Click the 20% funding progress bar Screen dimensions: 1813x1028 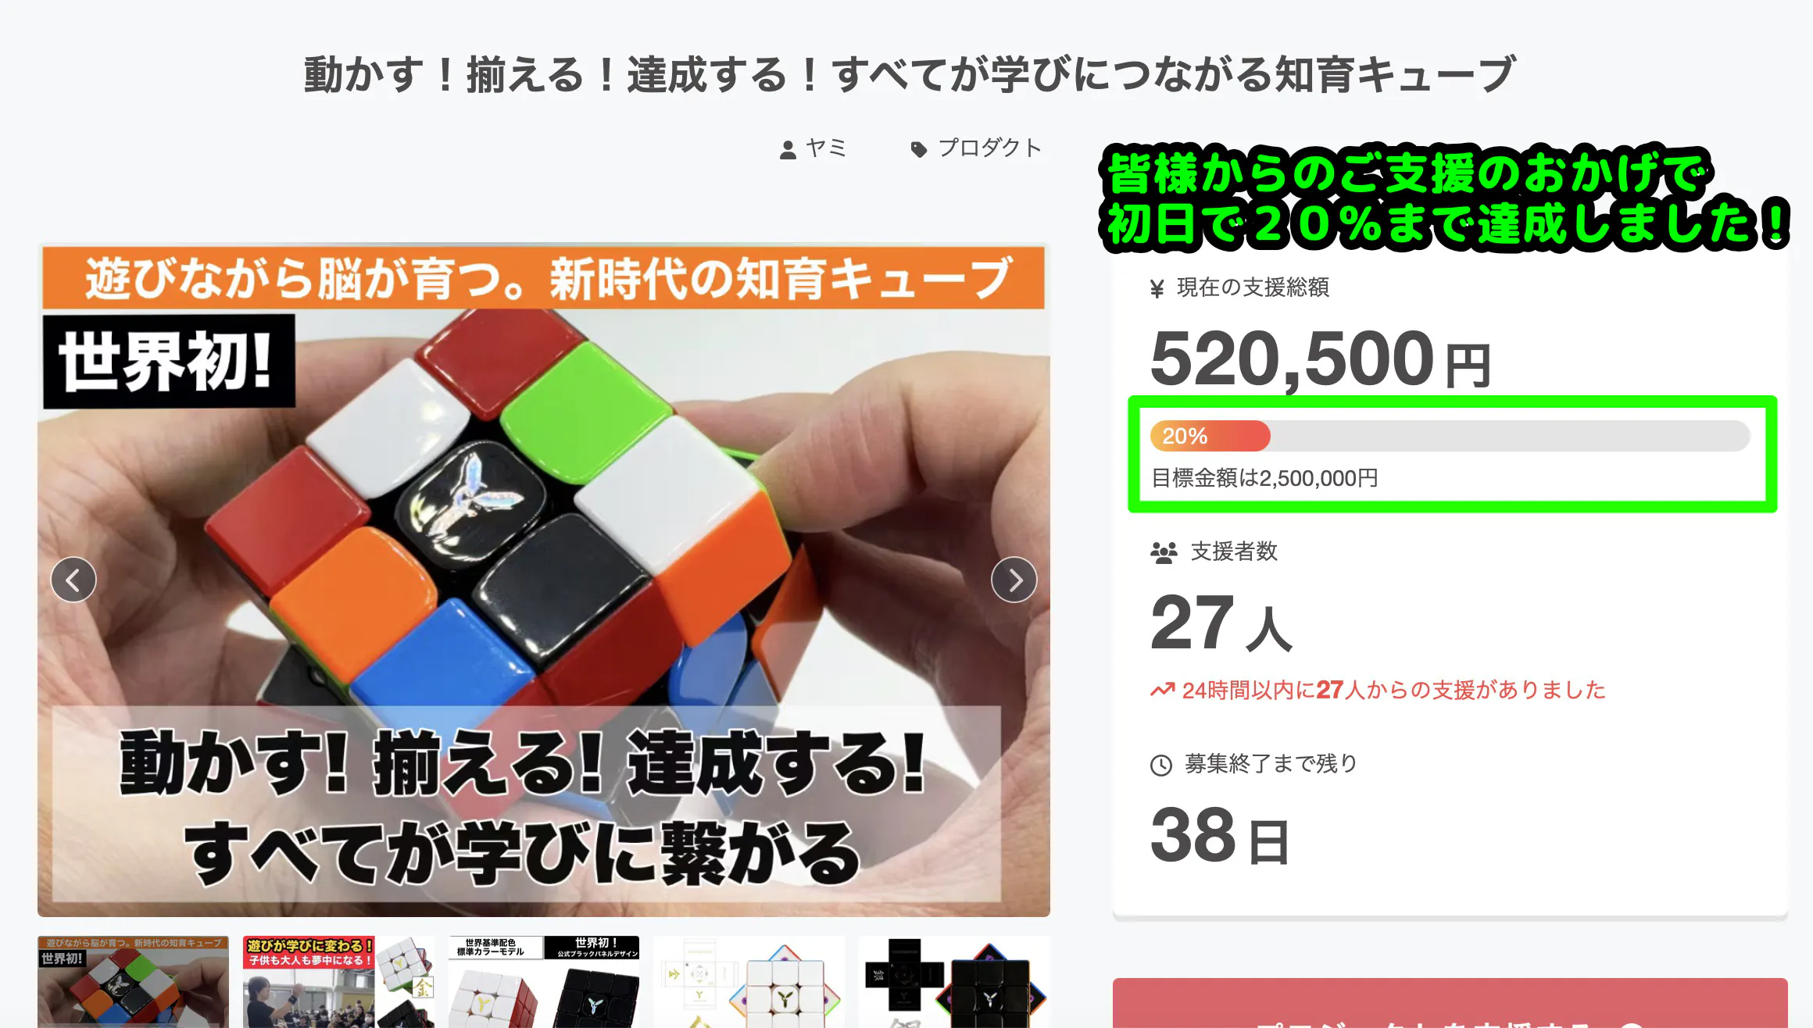1450,436
